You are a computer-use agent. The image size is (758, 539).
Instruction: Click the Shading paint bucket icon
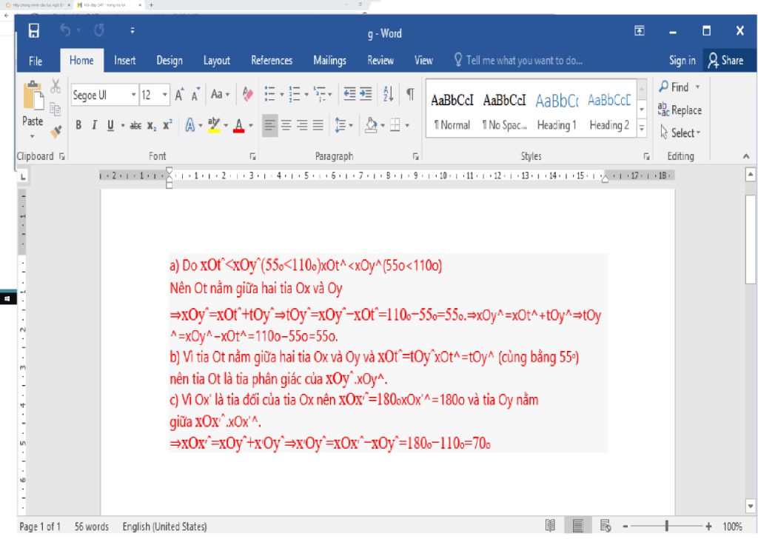point(371,125)
